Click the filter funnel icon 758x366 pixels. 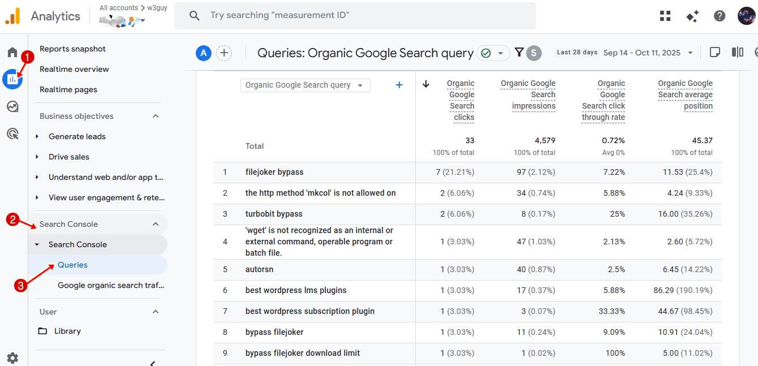[519, 53]
